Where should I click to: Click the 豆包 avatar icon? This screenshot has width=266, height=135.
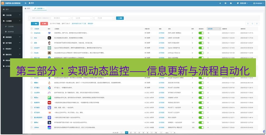49,43
